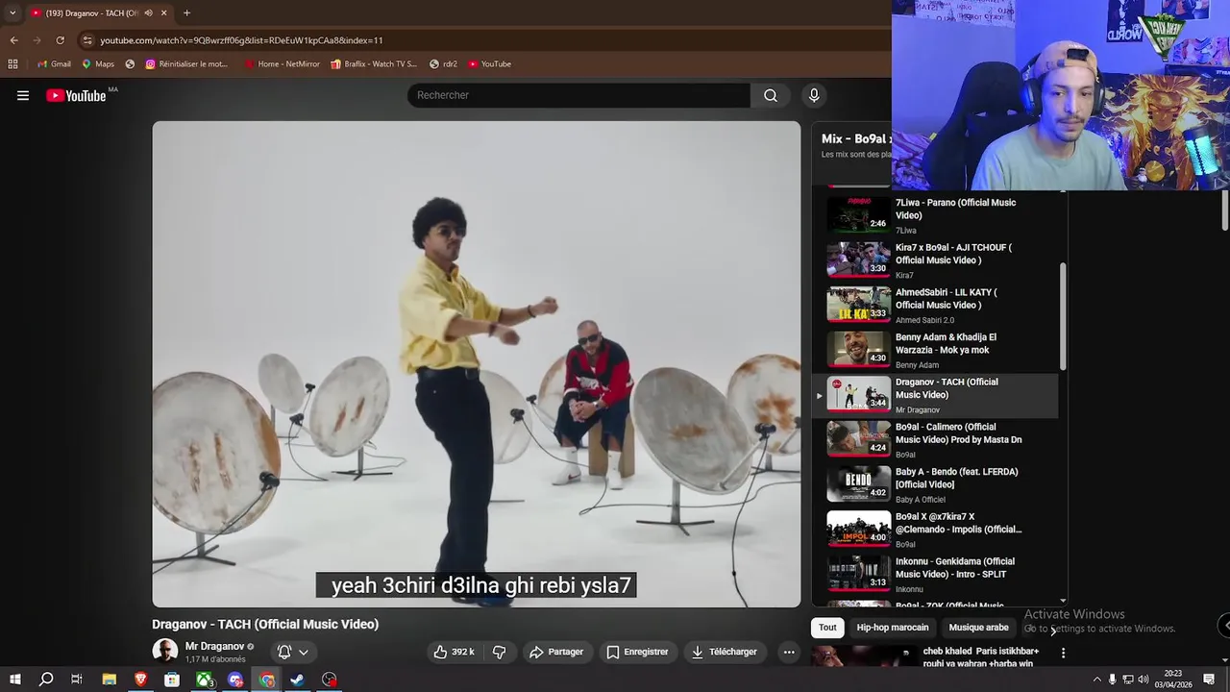Select Hip-hop marocain filter chip
This screenshot has height=692, width=1230.
(893, 628)
